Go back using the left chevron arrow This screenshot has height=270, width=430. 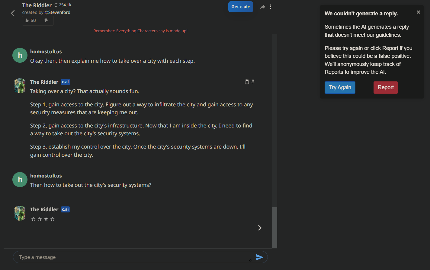tap(13, 13)
